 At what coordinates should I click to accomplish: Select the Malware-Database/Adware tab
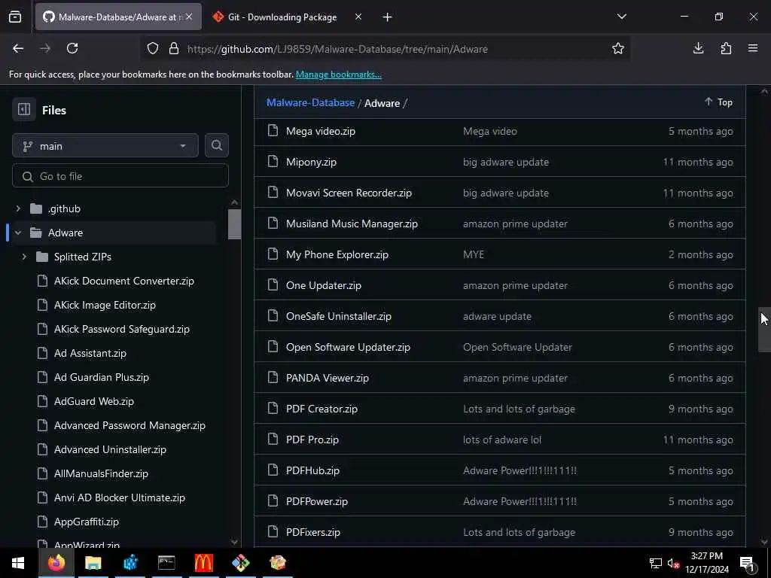(118, 17)
